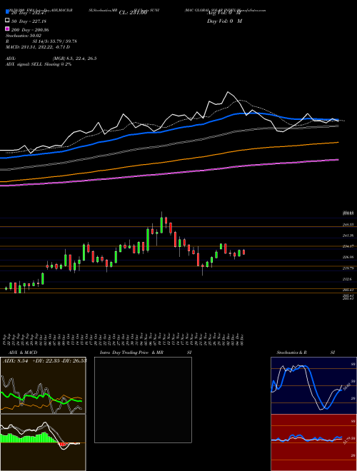
Task: Click the 'ADX: 8.54' reading in ADX panel
Action: click(15, 361)
